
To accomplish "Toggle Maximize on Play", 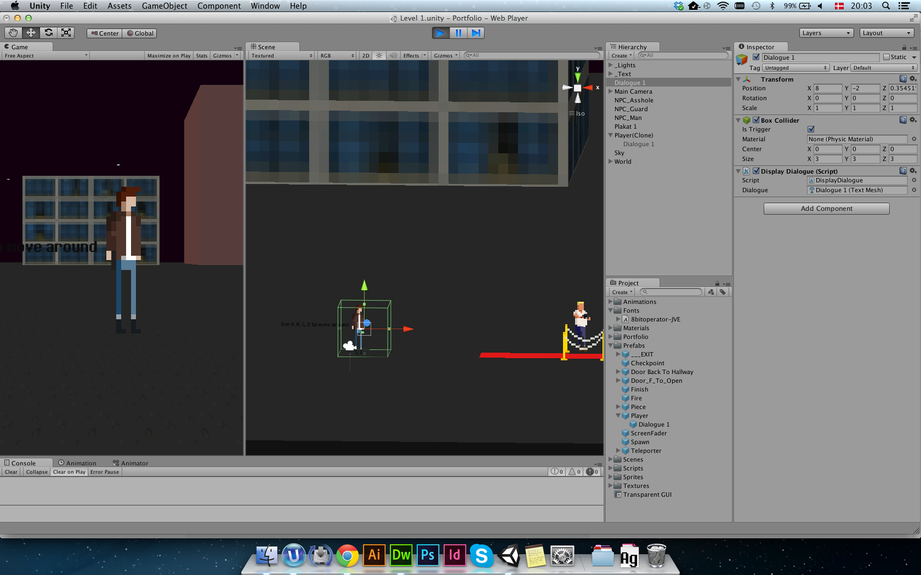I will 169,55.
